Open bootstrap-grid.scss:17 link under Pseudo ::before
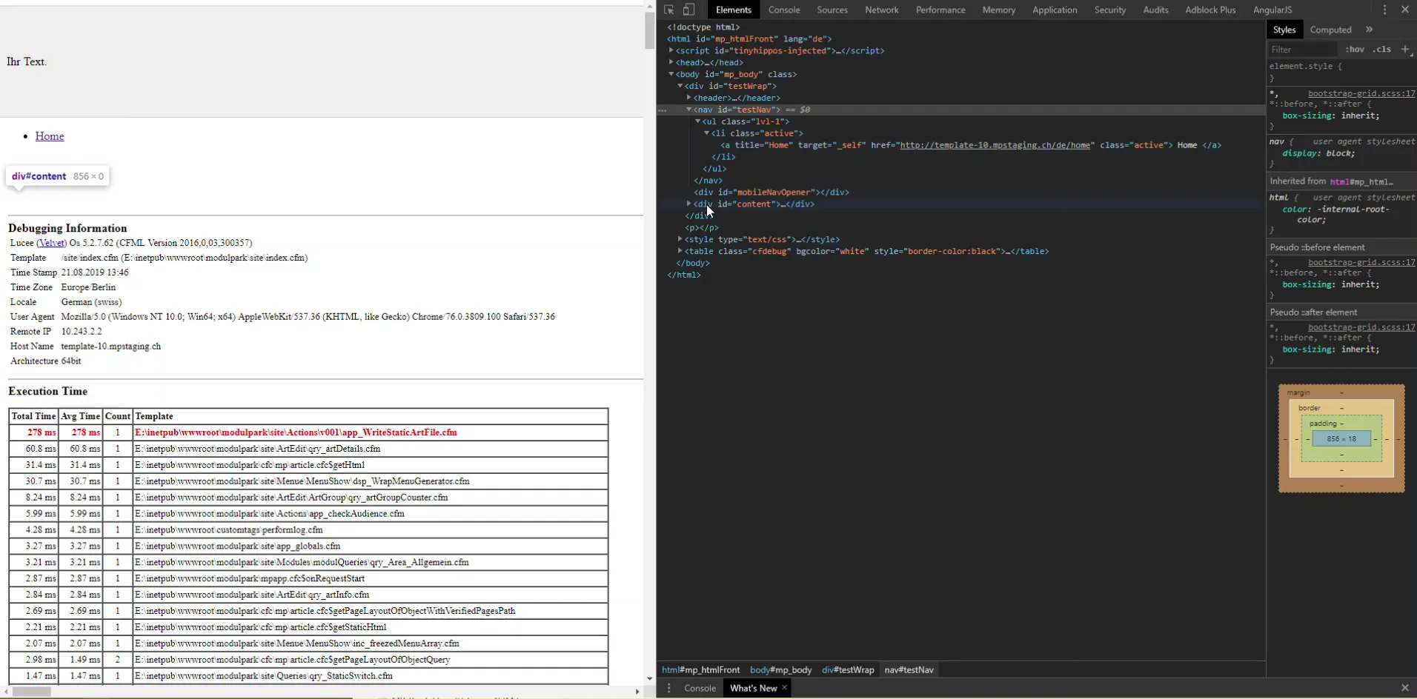This screenshot has height=699, width=1417. tap(1361, 262)
